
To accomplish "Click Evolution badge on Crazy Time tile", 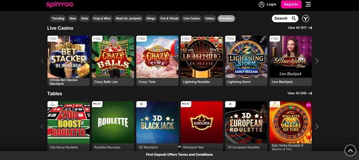I will (141, 38).
